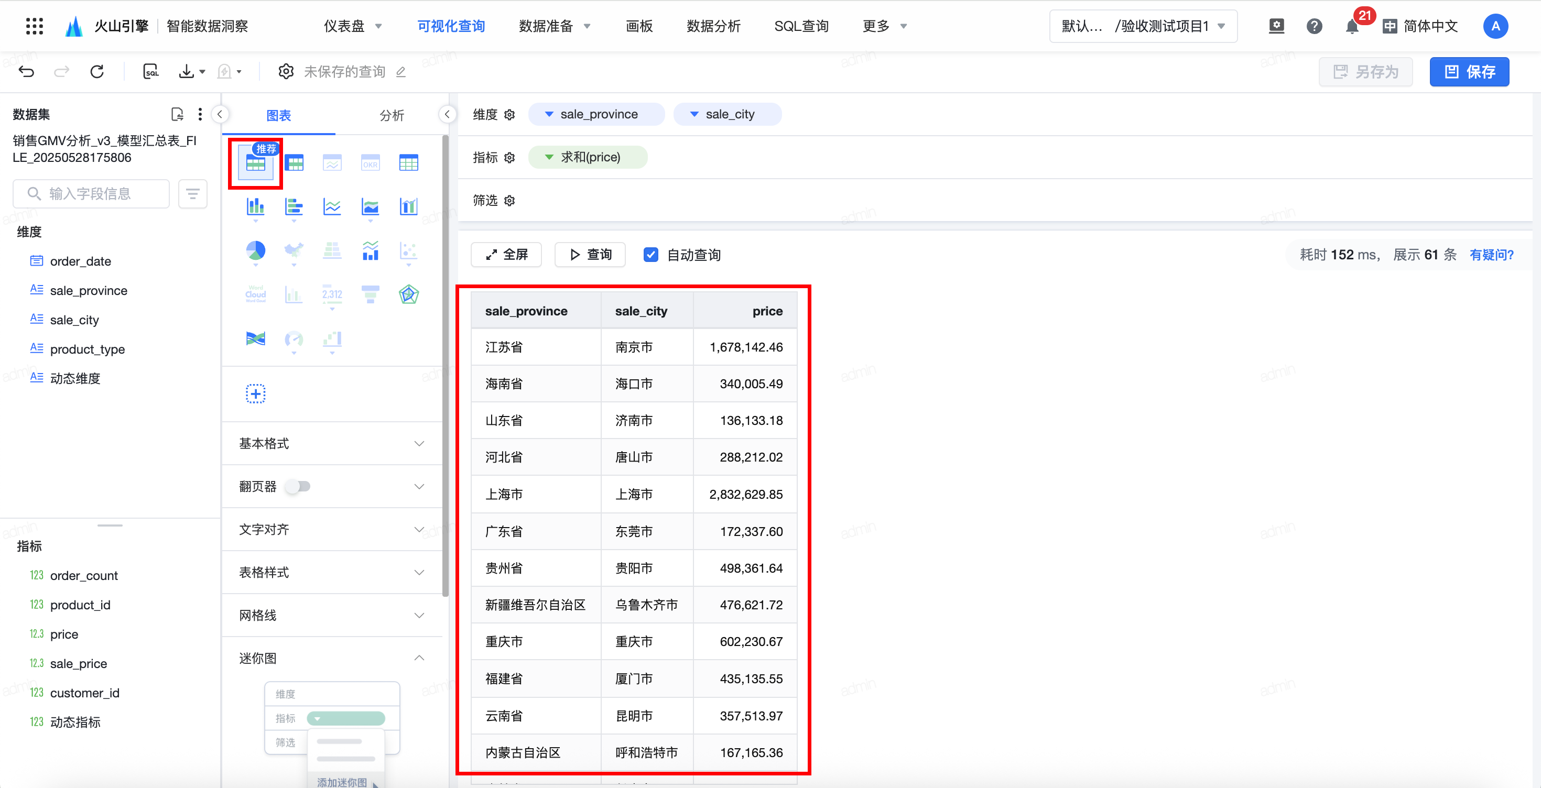Open the 仪表盘 menu
The width and height of the screenshot is (1541, 788).
pos(352,26)
